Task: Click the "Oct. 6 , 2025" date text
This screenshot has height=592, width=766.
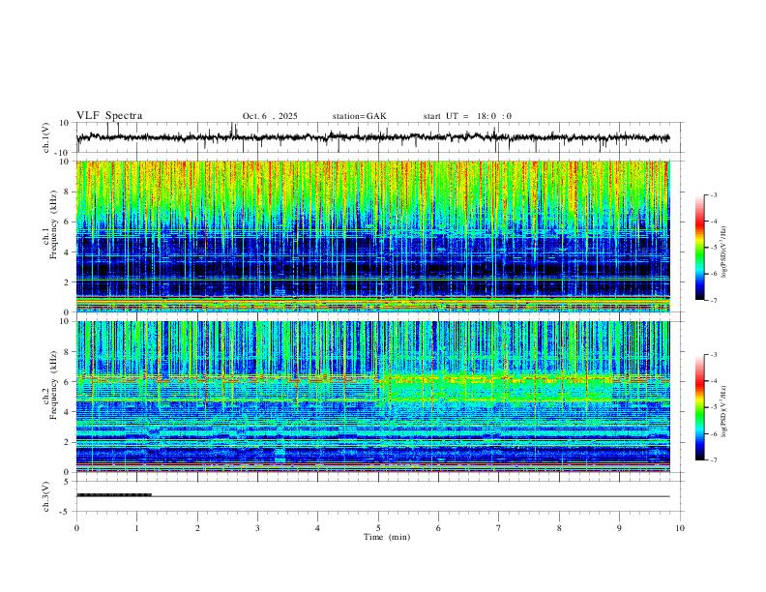Action: 270,116
